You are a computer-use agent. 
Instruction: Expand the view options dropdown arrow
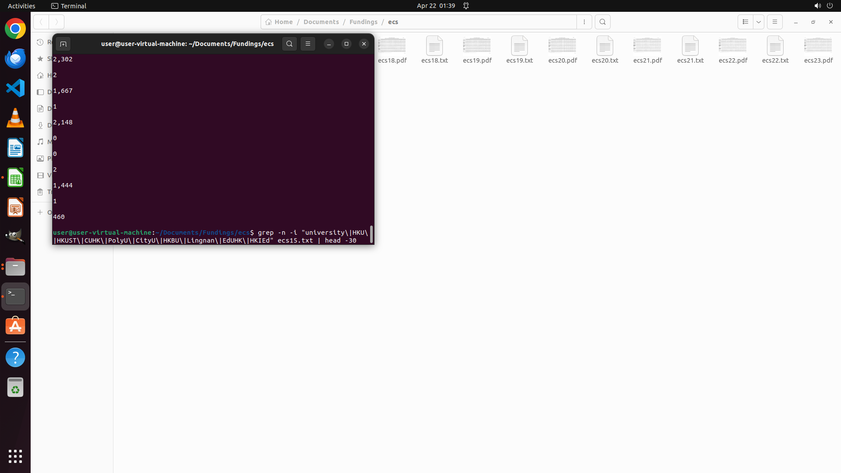[759, 22]
